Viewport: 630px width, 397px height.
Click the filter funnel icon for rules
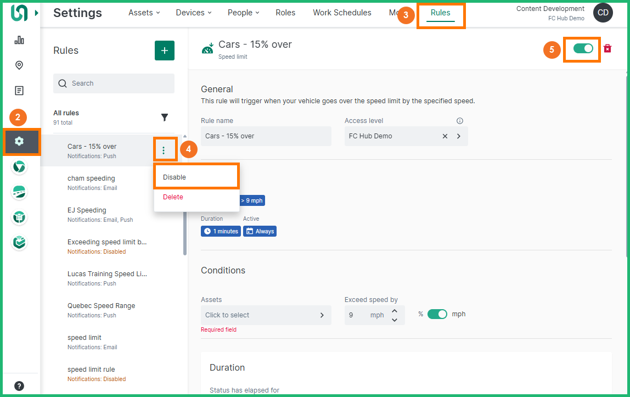[164, 117]
